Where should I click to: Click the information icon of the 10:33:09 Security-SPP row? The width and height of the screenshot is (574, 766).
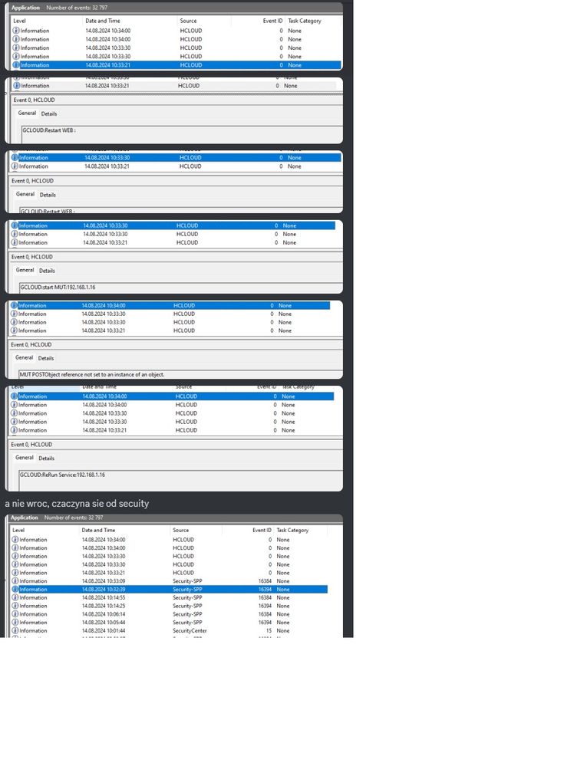(x=15, y=581)
